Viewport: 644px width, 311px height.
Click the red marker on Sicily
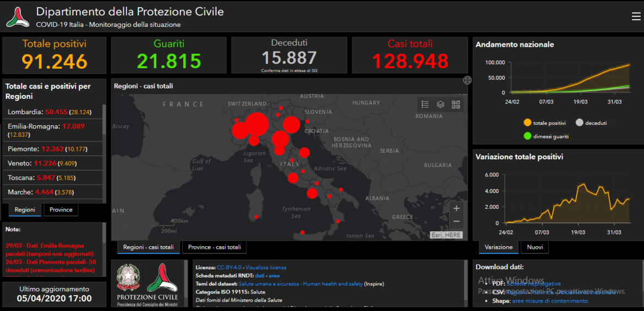pyautogui.click(x=302, y=232)
